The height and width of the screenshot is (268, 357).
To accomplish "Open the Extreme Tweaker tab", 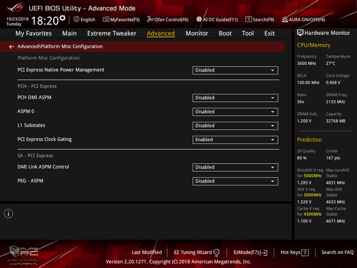I will [x=112, y=34].
